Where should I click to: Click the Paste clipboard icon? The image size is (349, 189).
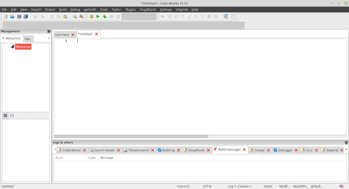tap(65, 17)
